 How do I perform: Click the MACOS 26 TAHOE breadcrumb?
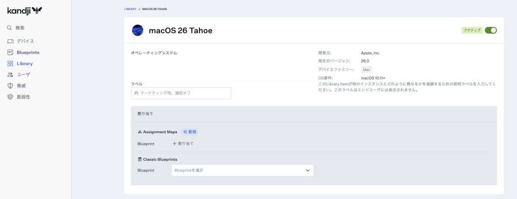(155, 9)
